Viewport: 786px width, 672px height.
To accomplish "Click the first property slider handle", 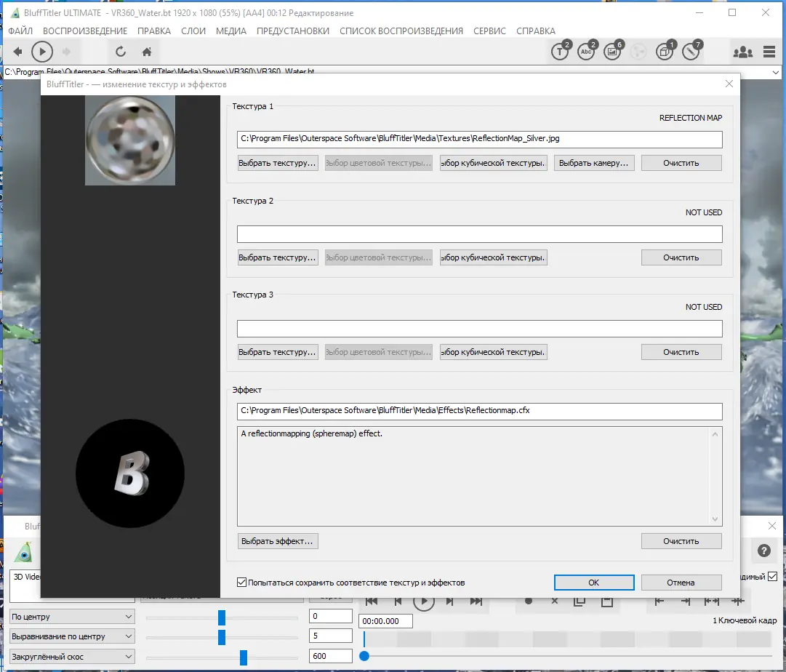I will [x=222, y=617].
